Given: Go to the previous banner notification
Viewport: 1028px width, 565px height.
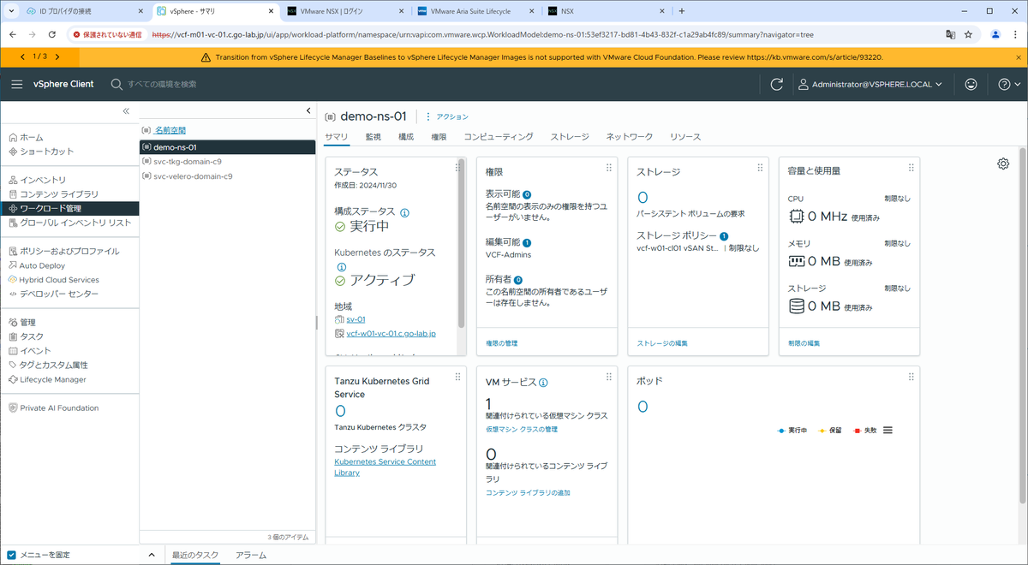Looking at the screenshot, I should (22, 56).
